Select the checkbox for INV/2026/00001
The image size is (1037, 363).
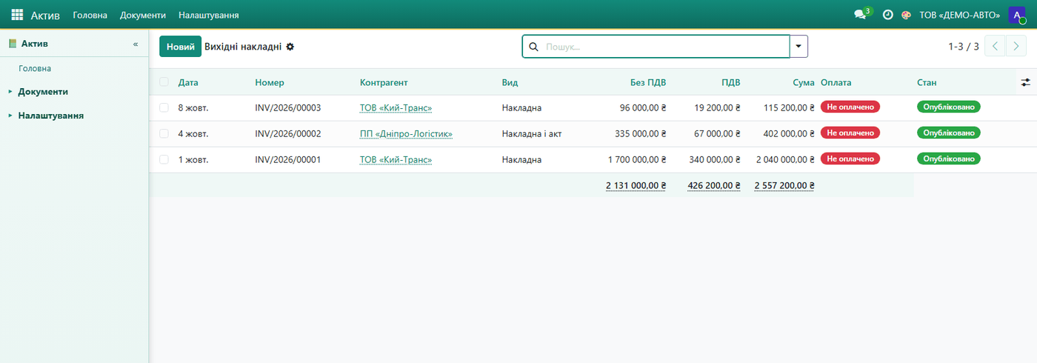pos(164,159)
